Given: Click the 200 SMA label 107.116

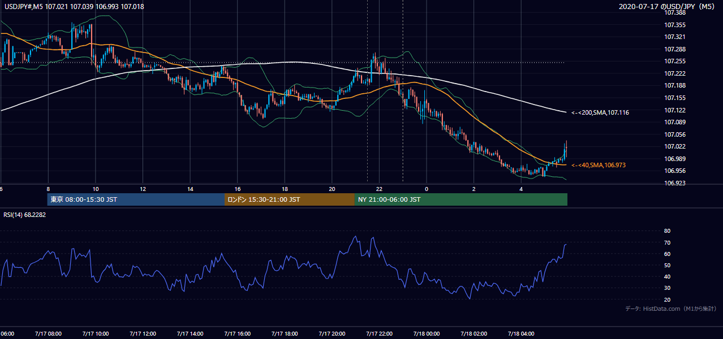Looking at the screenshot, I should (600, 113).
